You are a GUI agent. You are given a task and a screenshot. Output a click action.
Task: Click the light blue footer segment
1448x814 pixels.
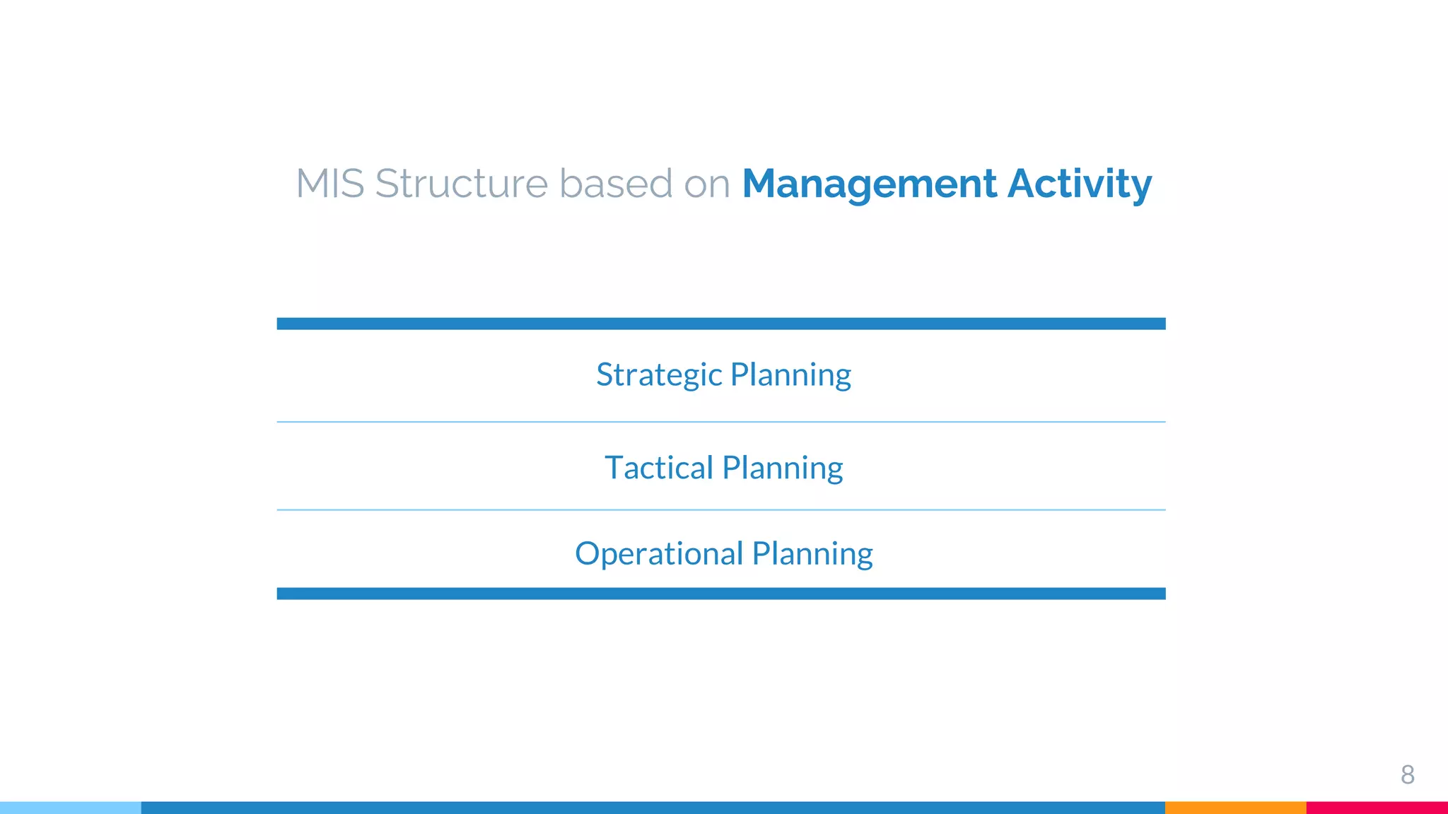(71, 808)
